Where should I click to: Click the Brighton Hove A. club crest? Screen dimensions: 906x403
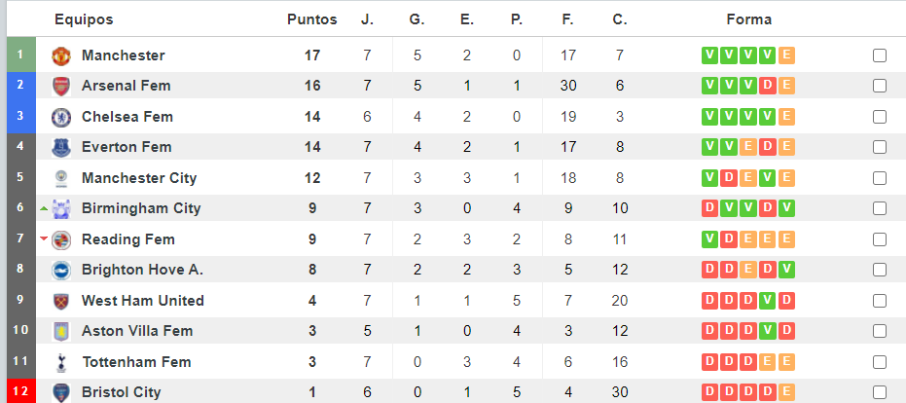[x=61, y=271]
